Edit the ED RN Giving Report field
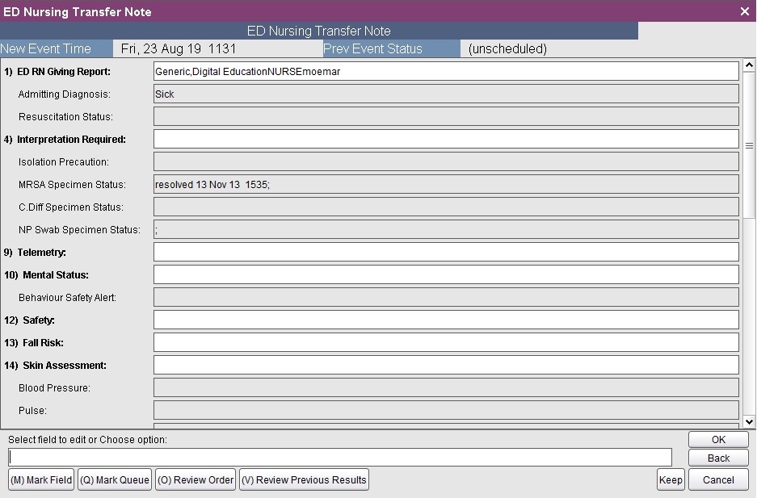The image size is (757, 498). (x=444, y=71)
